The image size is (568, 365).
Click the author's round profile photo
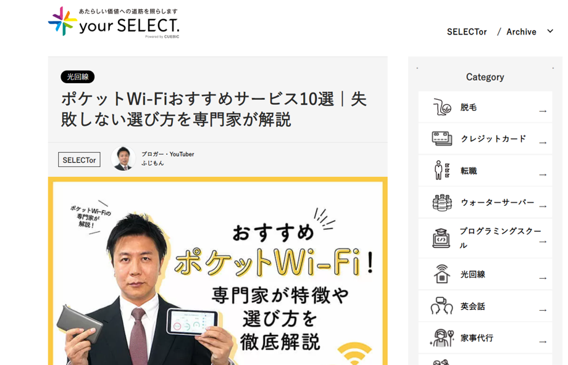point(123,158)
